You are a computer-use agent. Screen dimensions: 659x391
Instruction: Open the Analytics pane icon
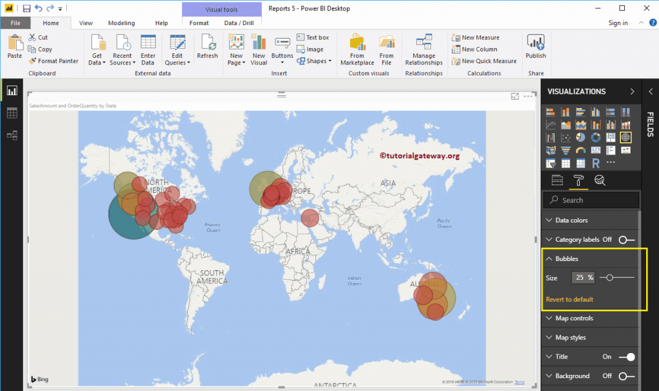pyautogui.click(x=600, y=180)
